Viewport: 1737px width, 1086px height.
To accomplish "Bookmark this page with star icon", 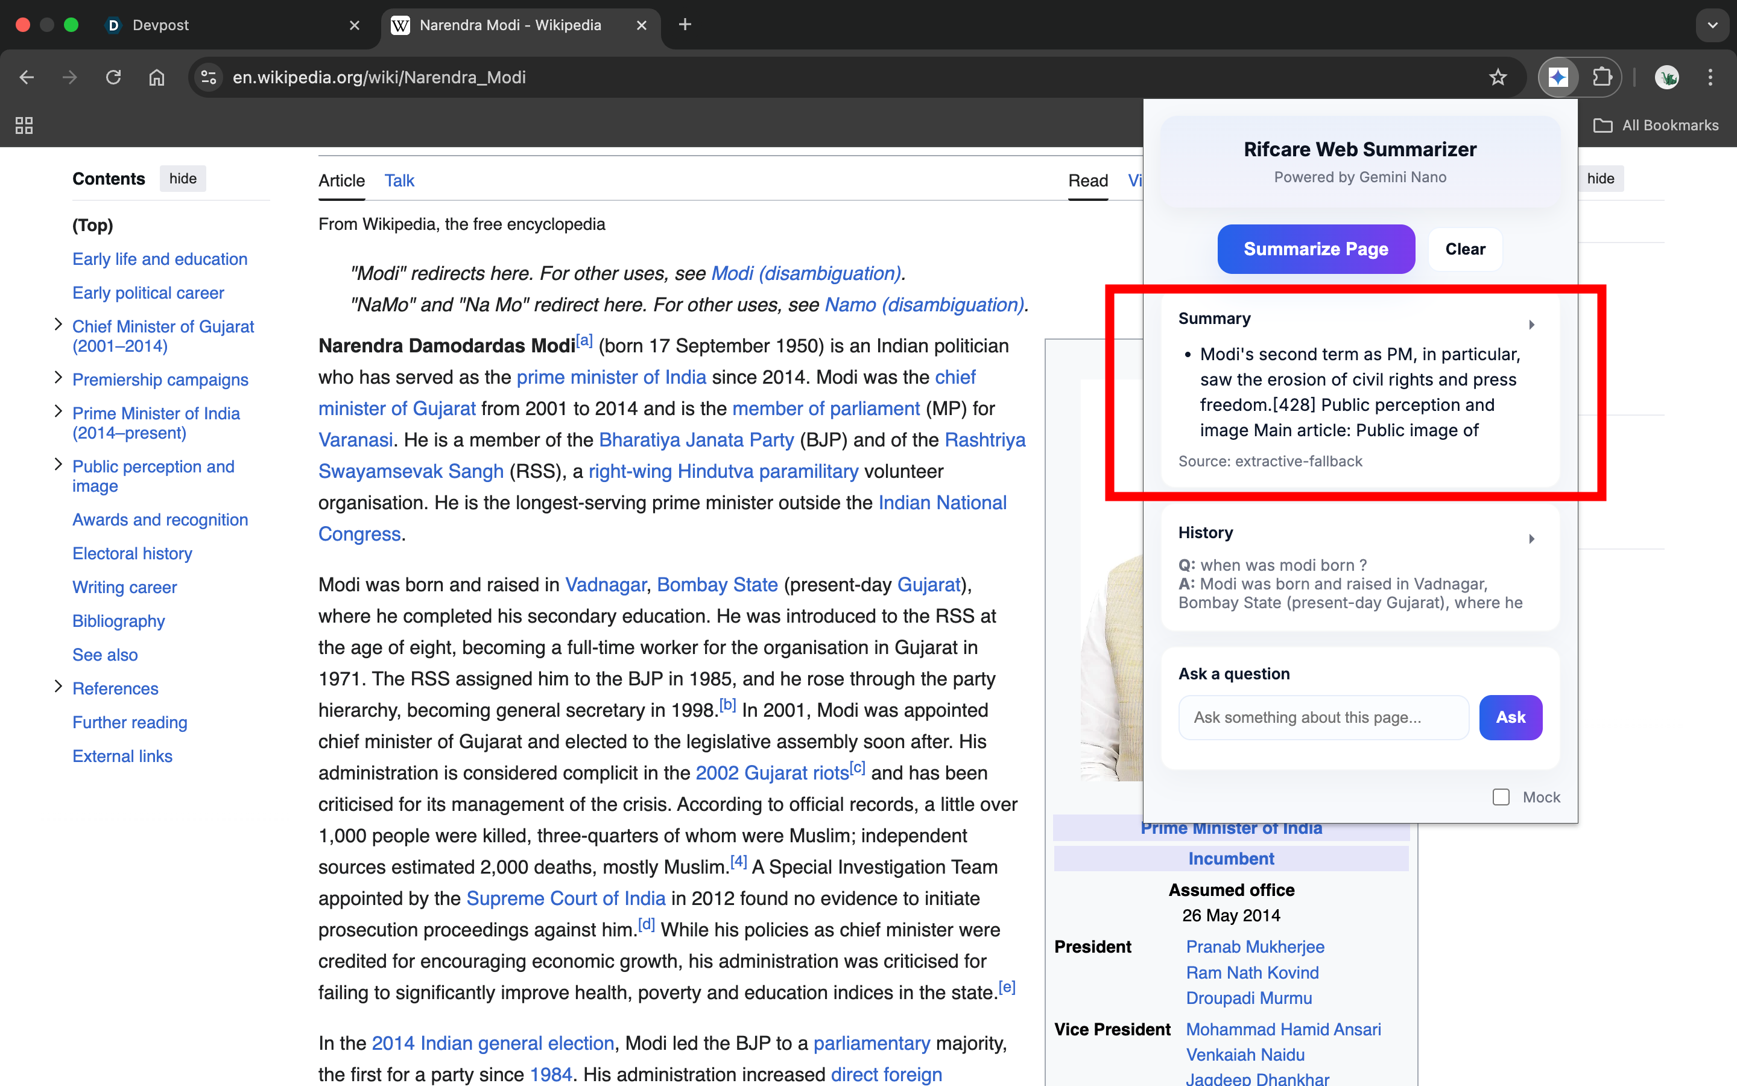I will coord(1498,77).
